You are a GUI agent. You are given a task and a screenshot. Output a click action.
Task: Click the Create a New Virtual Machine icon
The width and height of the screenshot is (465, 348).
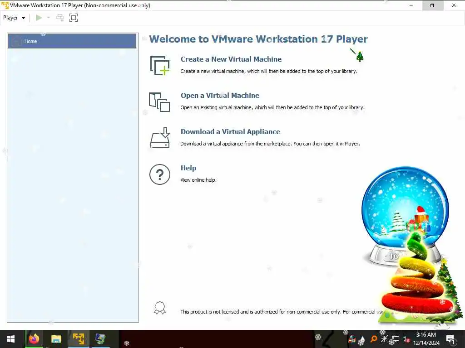160,65
